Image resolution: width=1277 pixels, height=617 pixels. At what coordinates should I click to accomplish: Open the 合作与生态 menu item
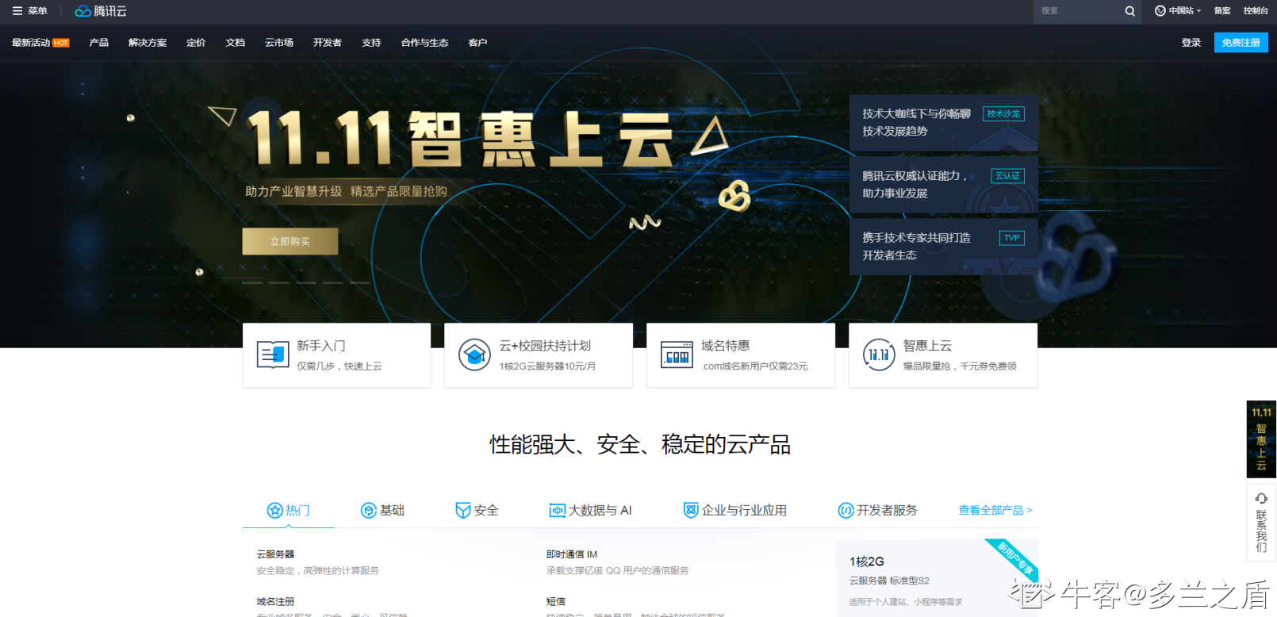tap(424, 43)
